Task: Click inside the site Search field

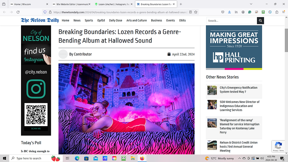Action: 232,21
